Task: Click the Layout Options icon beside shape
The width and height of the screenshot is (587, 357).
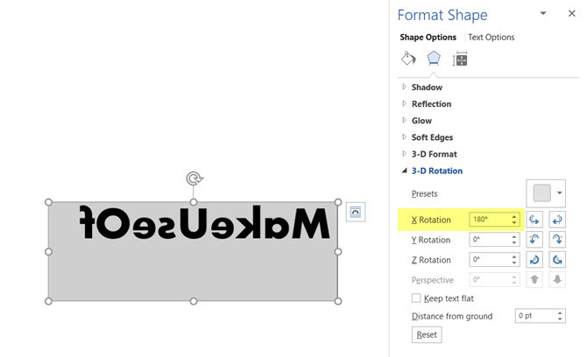Action: click(356, 212)
